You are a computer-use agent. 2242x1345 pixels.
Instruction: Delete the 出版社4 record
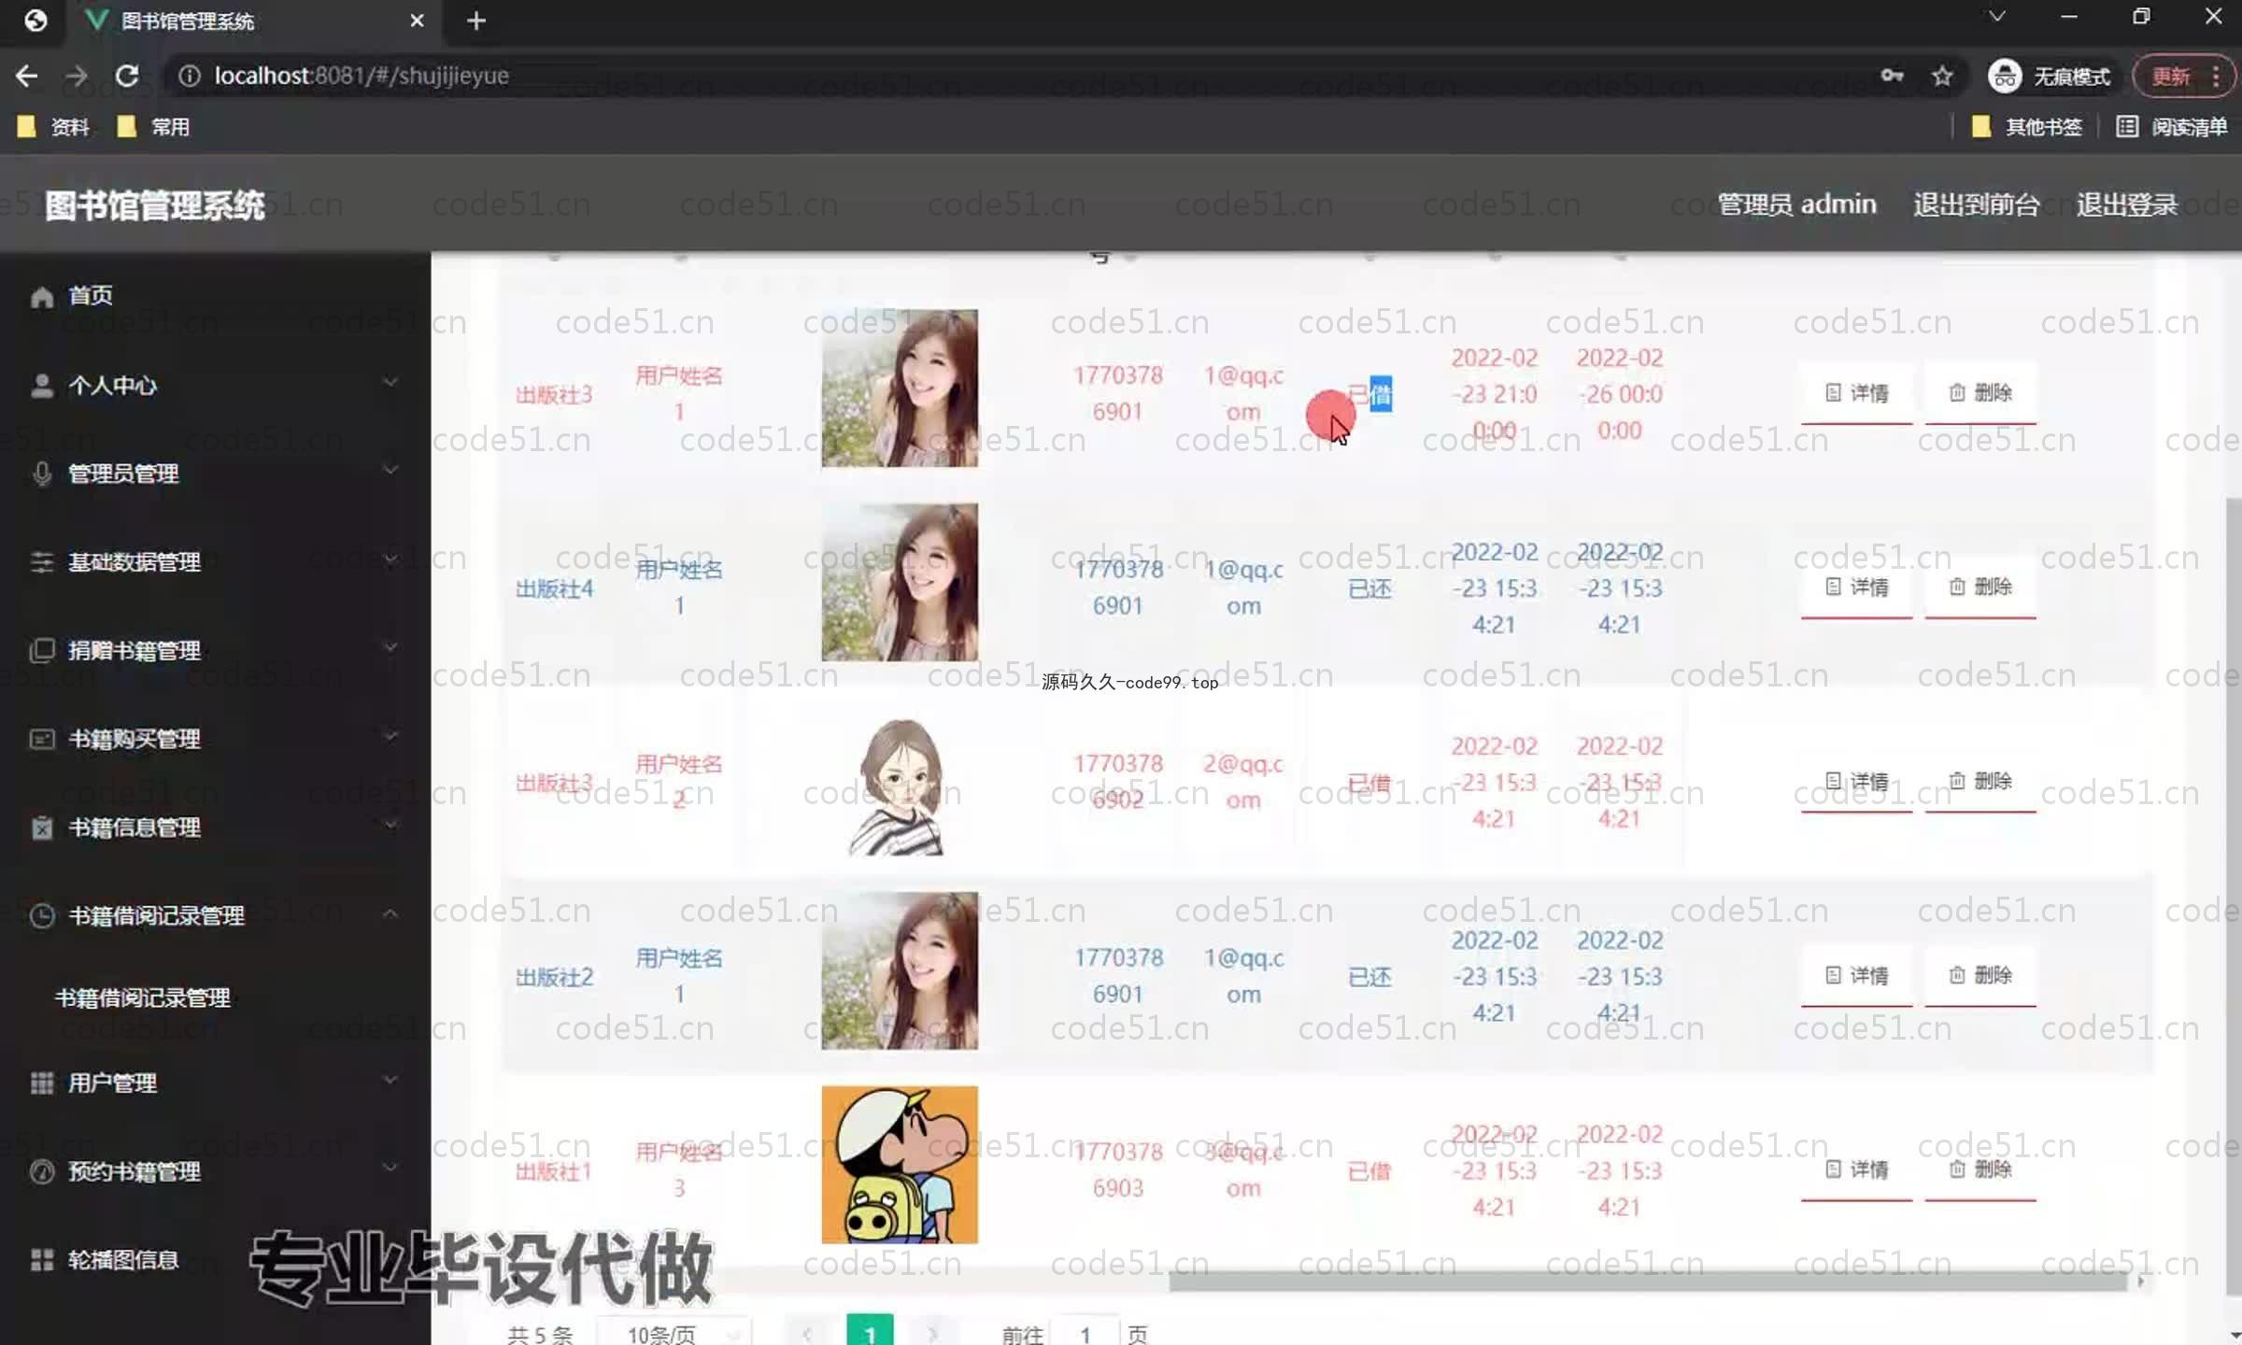click(1979, 588)
